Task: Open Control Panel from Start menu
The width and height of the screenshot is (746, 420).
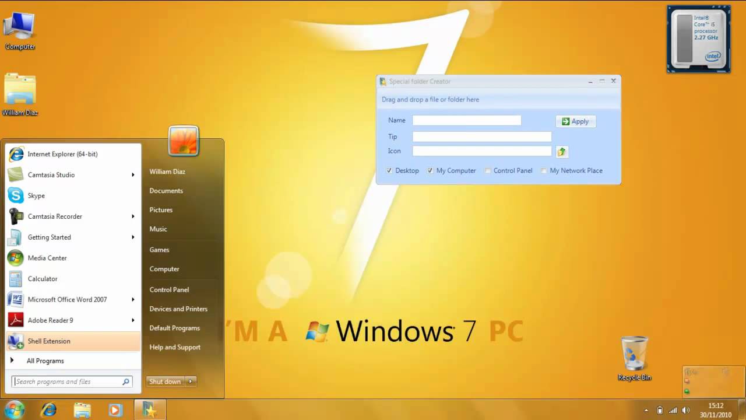Action: click(169, 290)
